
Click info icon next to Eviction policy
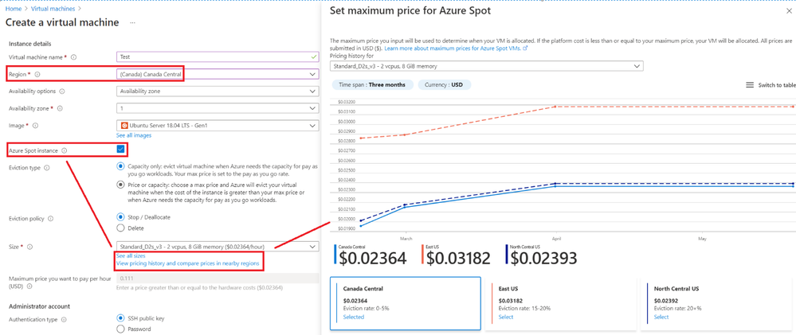(50, 219)
